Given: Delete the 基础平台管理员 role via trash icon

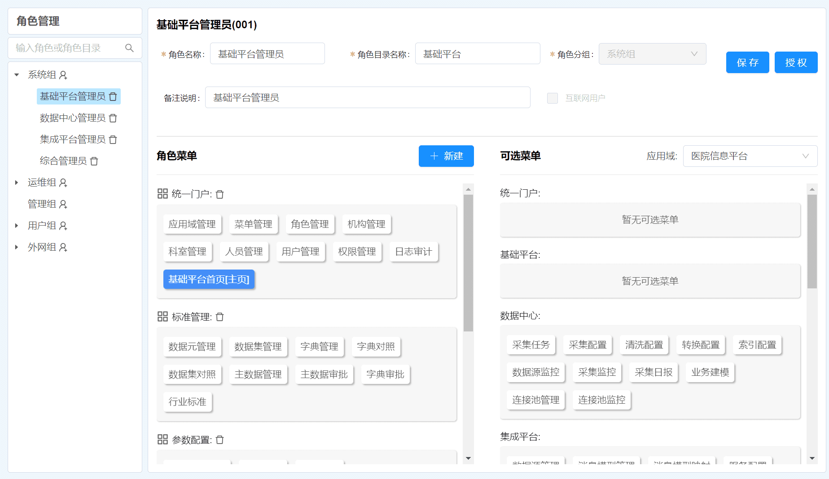Looking at the screenshot, I should [x=113, y=96].
